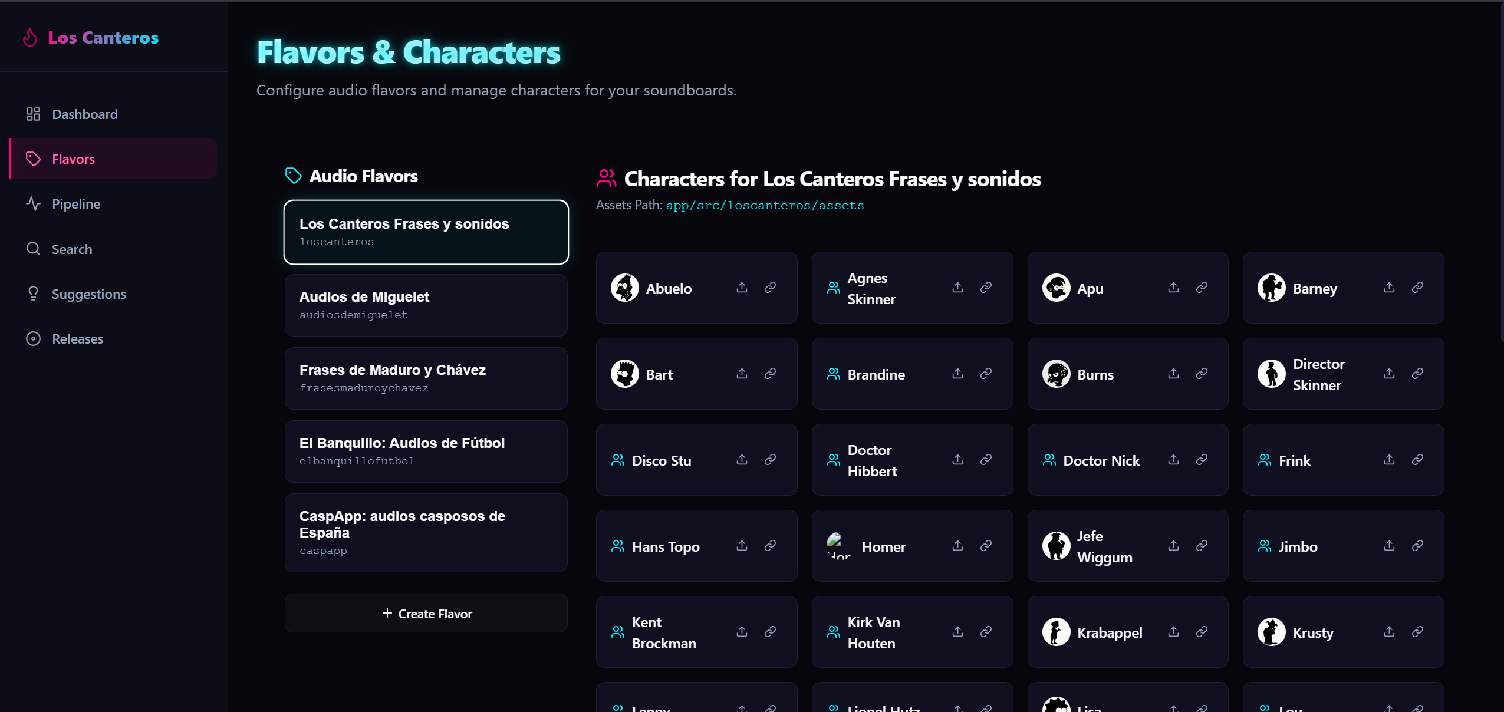Click Krusty's avatar thumbnail
This screenshot has width=1504, height=712.
point(1272,632)
